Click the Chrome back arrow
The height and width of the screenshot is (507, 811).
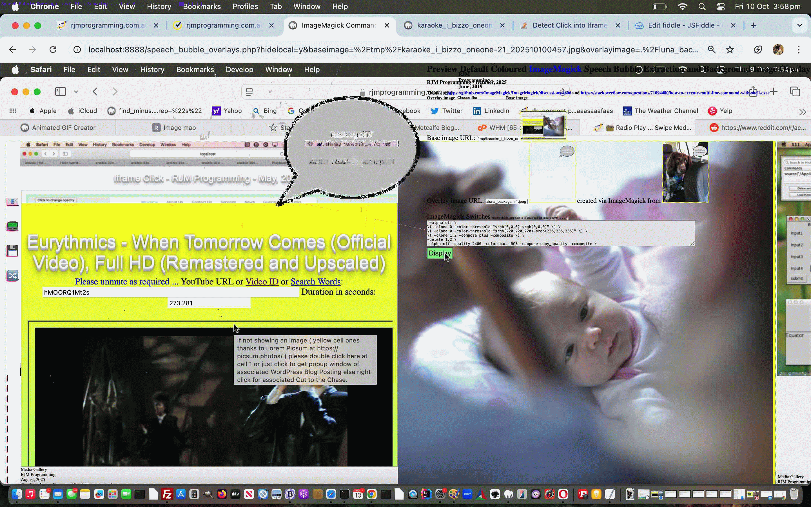[x=12, y=50]
